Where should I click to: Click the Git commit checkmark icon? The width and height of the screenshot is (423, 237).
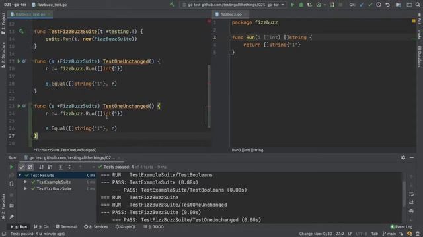point(370,5)
